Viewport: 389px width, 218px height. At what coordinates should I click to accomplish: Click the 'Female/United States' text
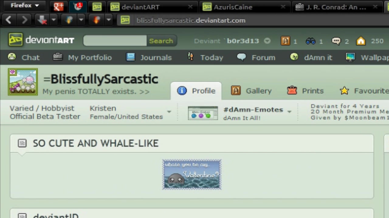pos(126,117)
